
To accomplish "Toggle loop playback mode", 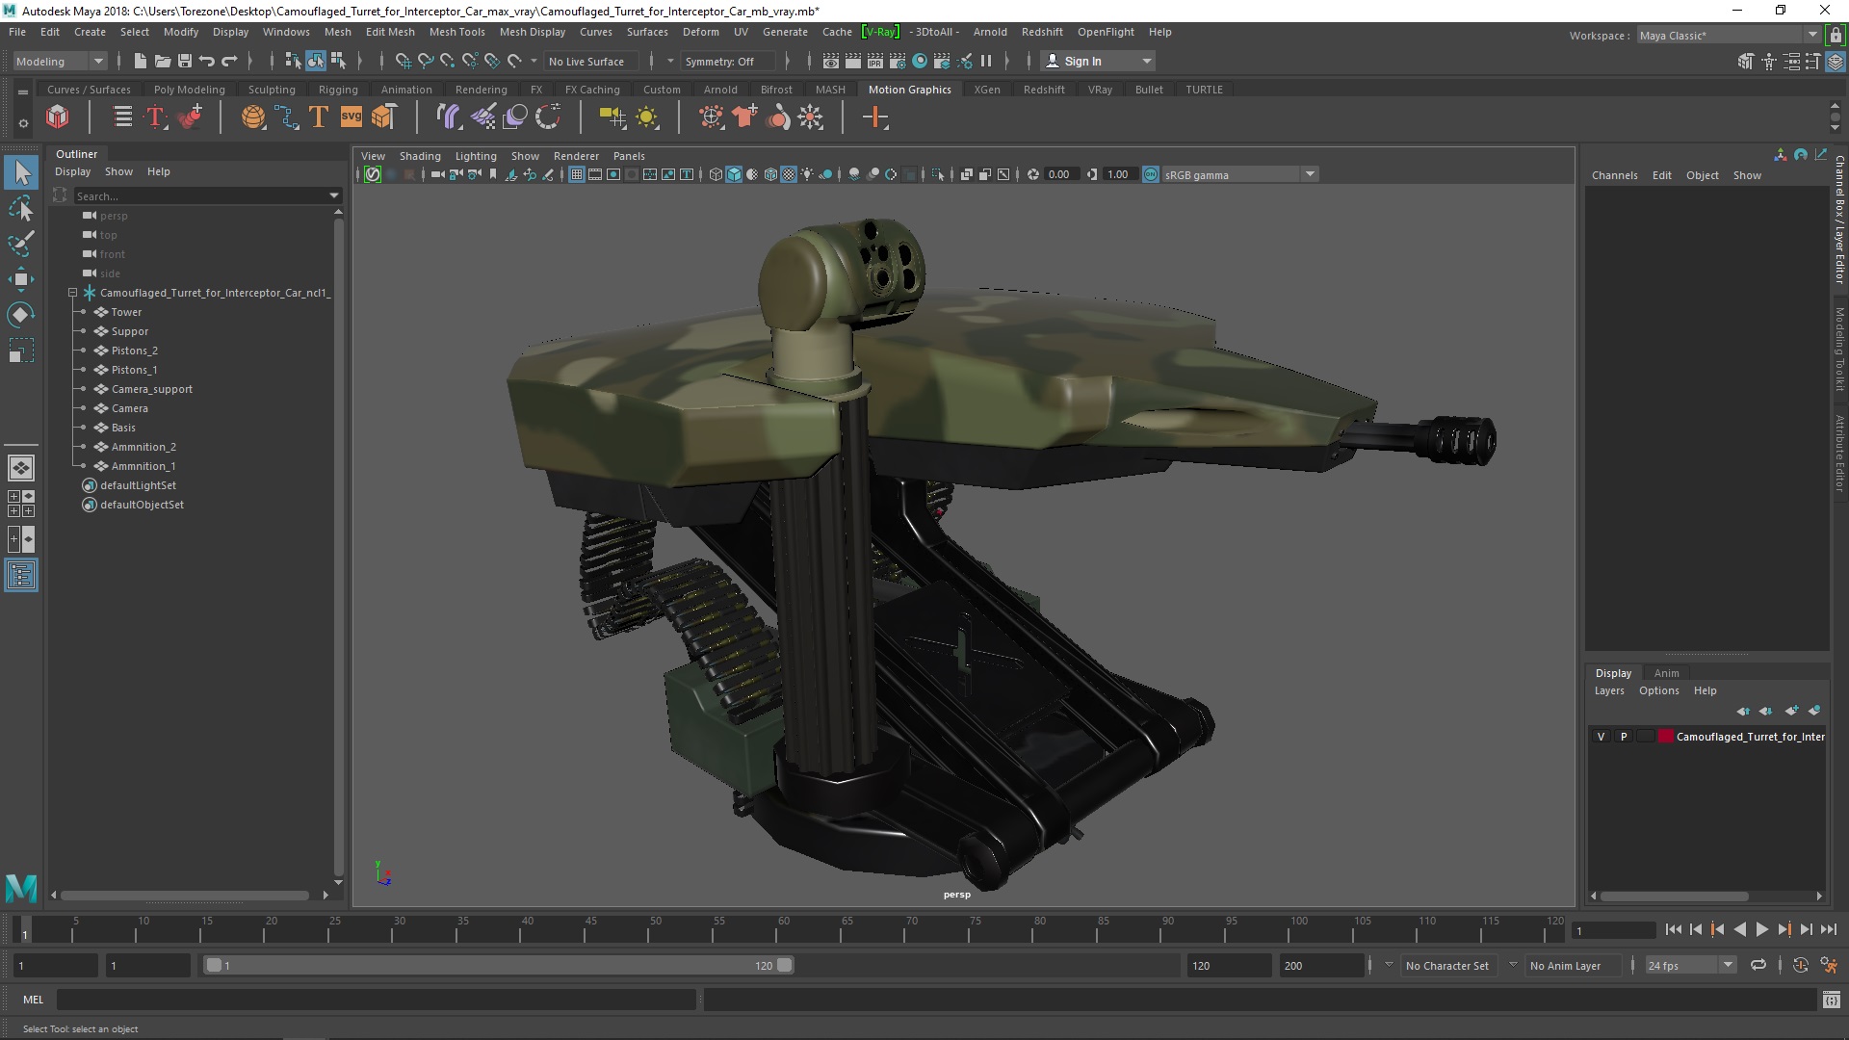I will tap(1758, 965).
